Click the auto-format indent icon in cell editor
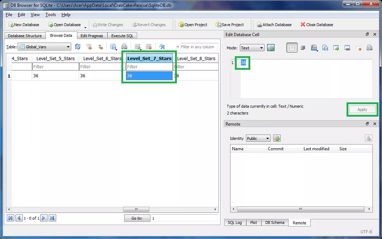The height and width of the screenshot is (239, 382). pos(303,48)
